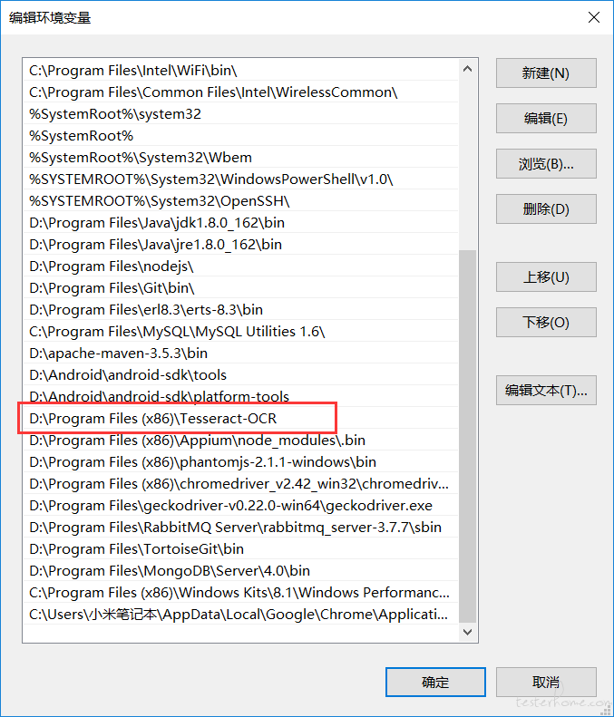Move entry up with 上移(U)
The height and width of the screenshot is (717, 614).
(546, 276)
